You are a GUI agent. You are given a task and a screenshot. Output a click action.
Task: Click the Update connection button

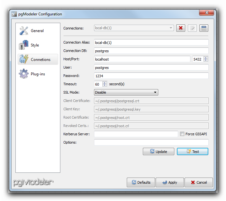(159, 151)
